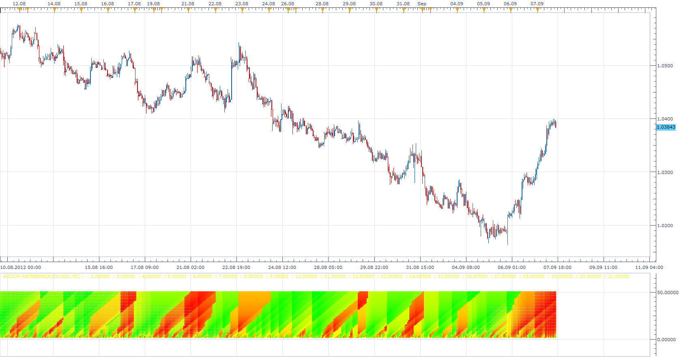Click the 1.0200 price scale label
This screenshot has width=679, height=357.
665,226
